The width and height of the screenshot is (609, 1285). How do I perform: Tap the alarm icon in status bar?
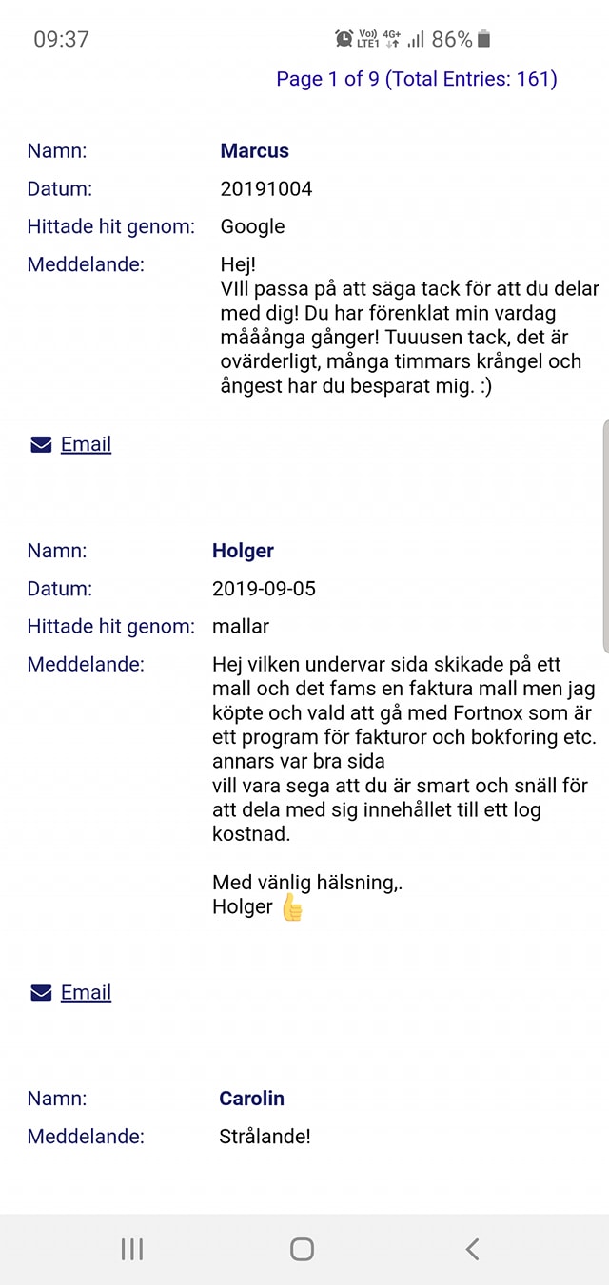tap(344, 39)
